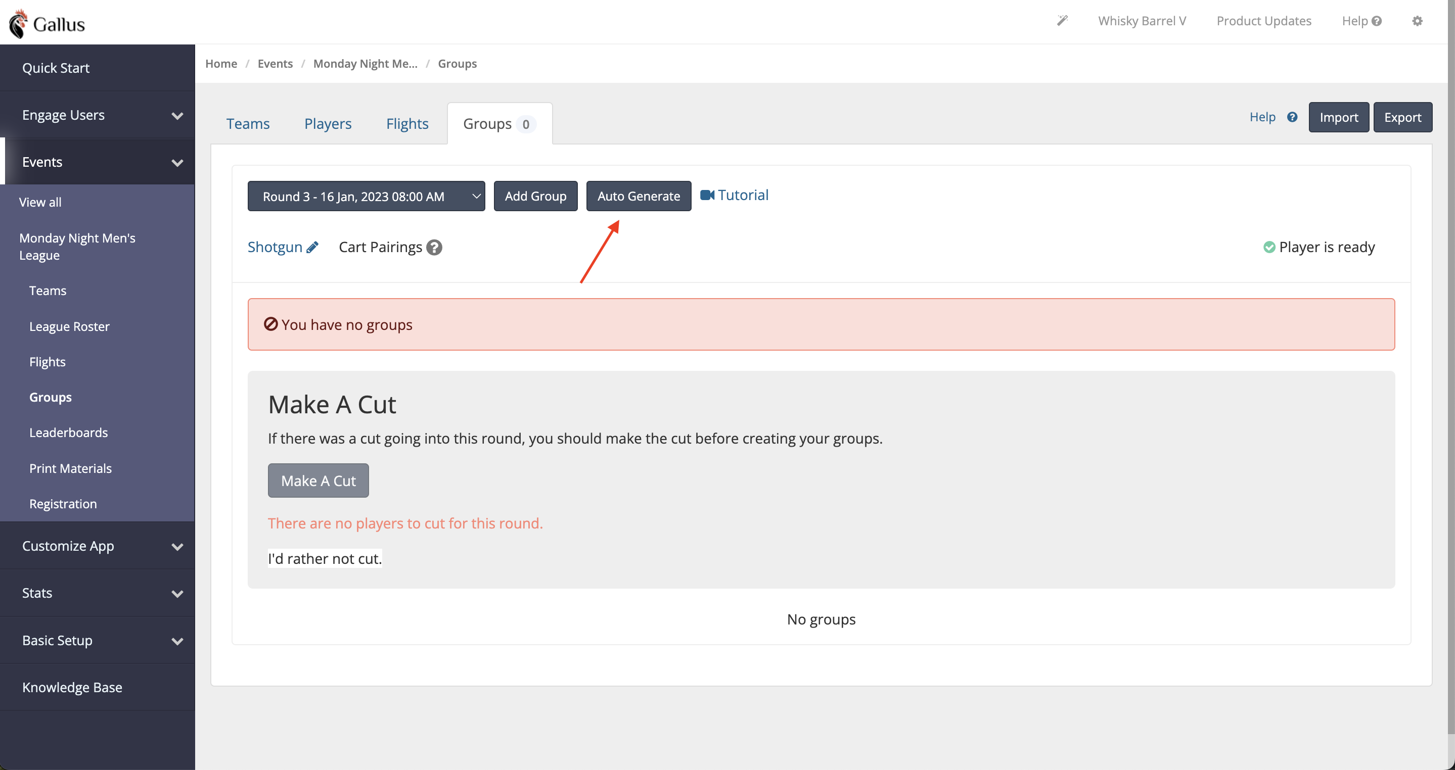Click the Basic Setup sidebar label
Image resolution: width=1455 pixels, height=770 pixels.
point(57,640)
